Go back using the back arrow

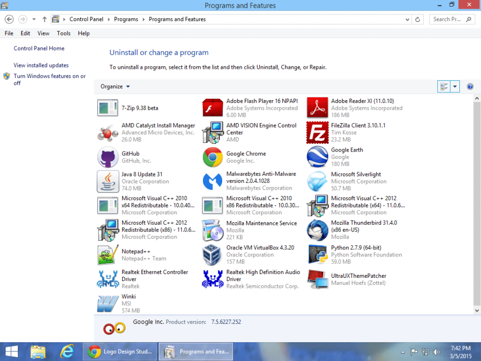click(9, 19)
